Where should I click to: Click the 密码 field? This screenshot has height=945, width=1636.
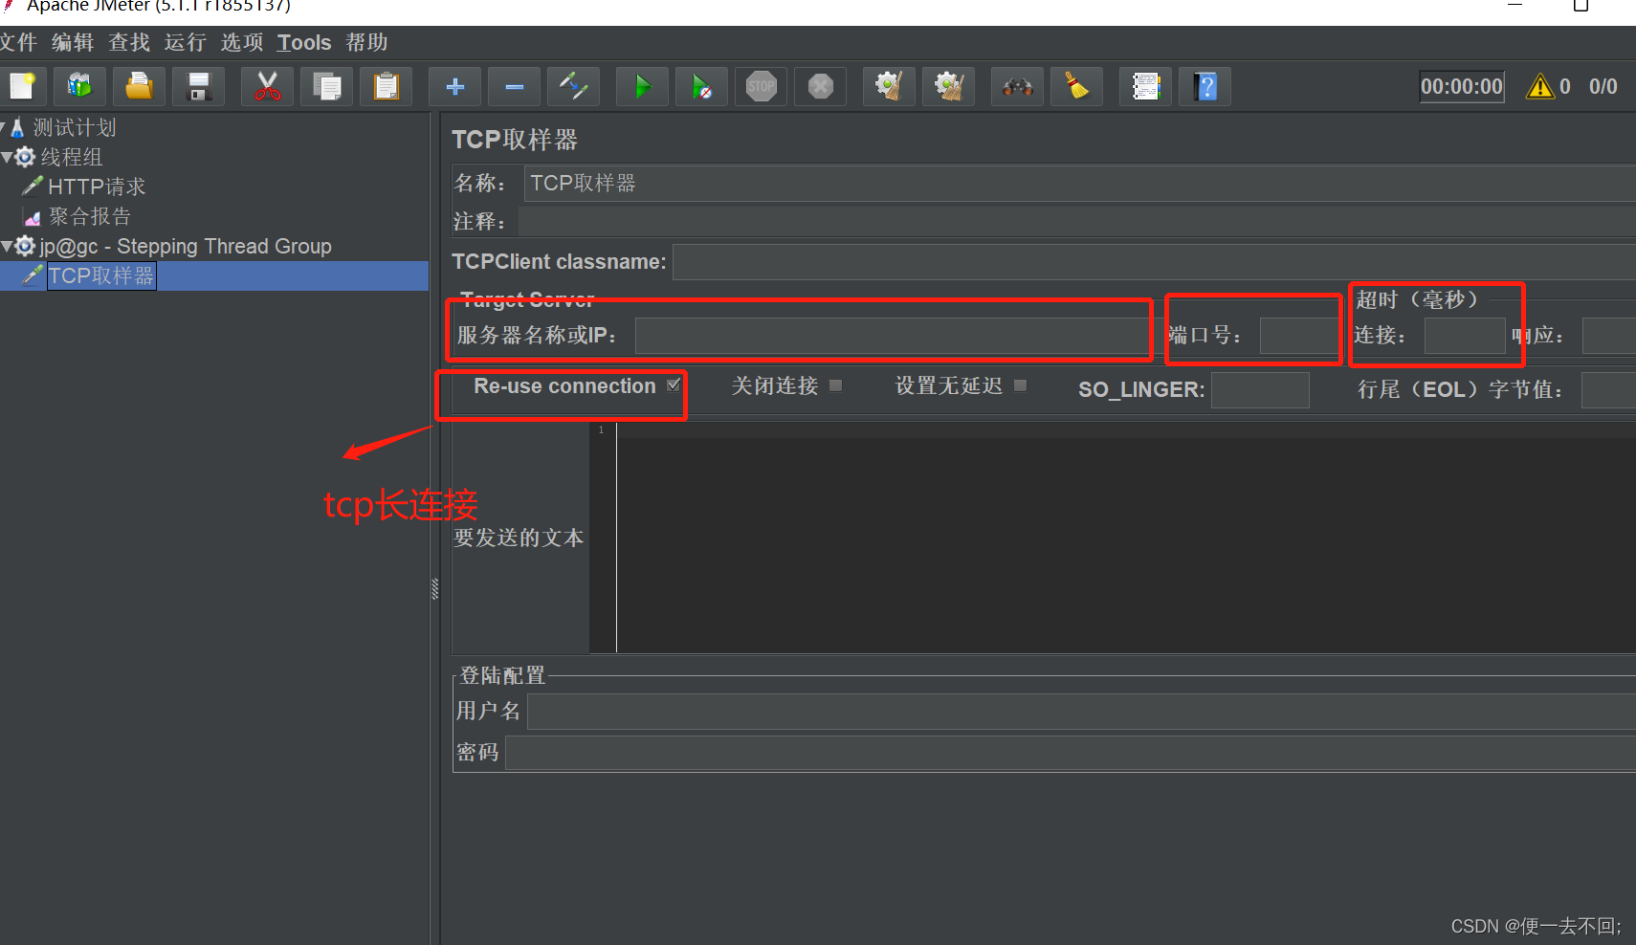click(1071, 753)
